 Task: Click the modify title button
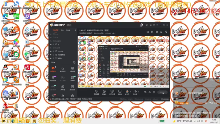point(107,30)
